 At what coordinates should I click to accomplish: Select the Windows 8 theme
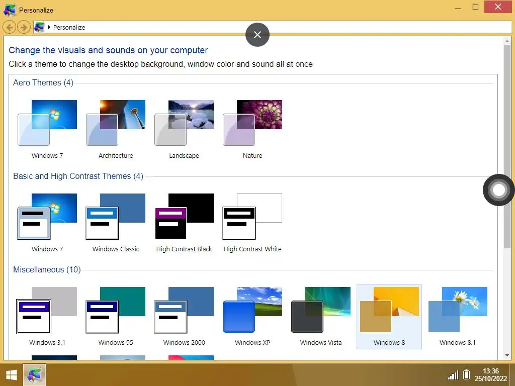coord(389,317)
